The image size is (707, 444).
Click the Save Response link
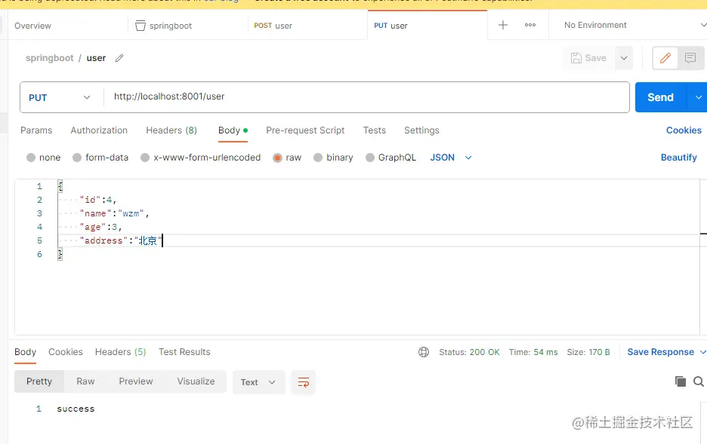(x=661, y=352)
